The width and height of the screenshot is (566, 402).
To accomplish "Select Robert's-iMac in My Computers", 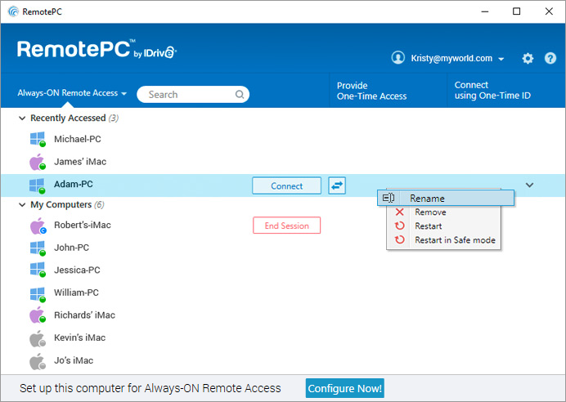I will 83,225.
